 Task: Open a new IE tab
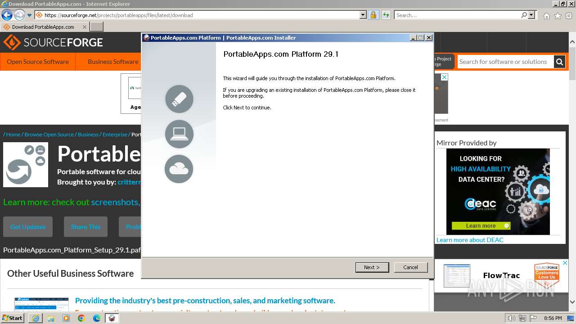[97, 27]
